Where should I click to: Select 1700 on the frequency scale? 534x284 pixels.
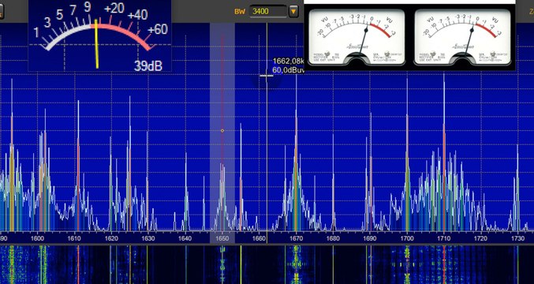tap(407, 238)
